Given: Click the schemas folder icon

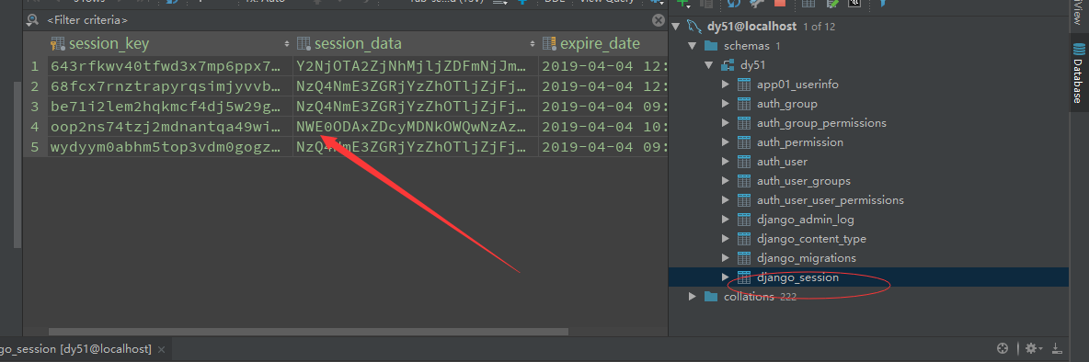Looking at the screenshot, I should [x=710, y=46].
